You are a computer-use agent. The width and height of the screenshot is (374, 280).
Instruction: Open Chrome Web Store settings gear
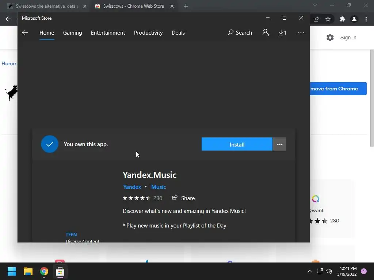pos(330,38)
